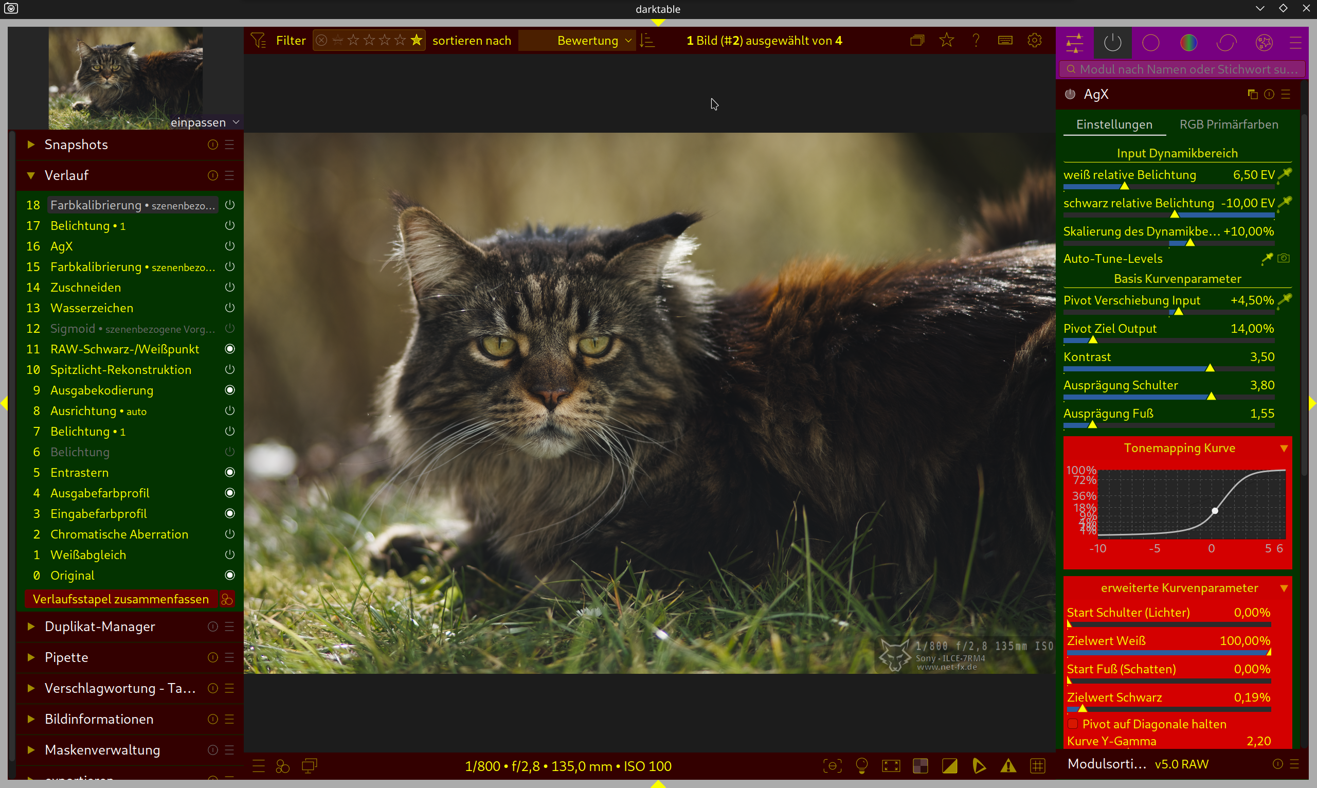Click AgX multiple instances icon
The height and width of the screenshot is (788, 1317).
coord(1253,94)
